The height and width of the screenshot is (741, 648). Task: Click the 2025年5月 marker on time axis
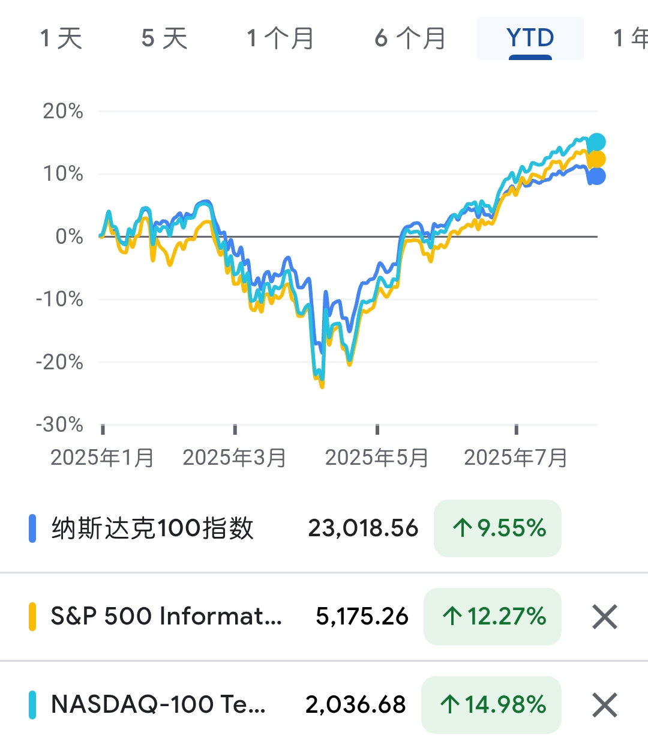tap(377, 458)
